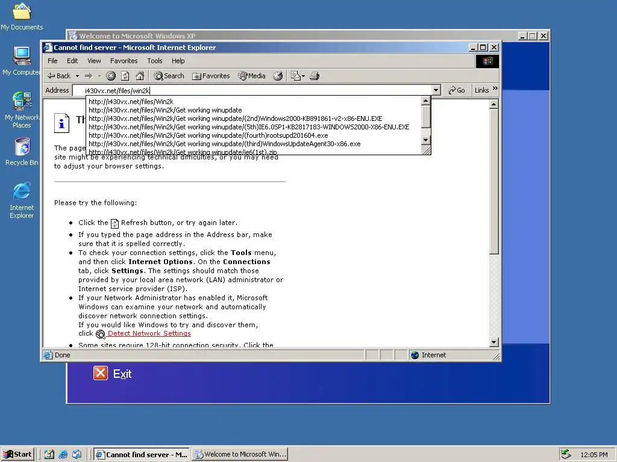Select the My Computer desktop icon
The height and width of the screenshot is (462, 617).
click(x=22, y=61)
